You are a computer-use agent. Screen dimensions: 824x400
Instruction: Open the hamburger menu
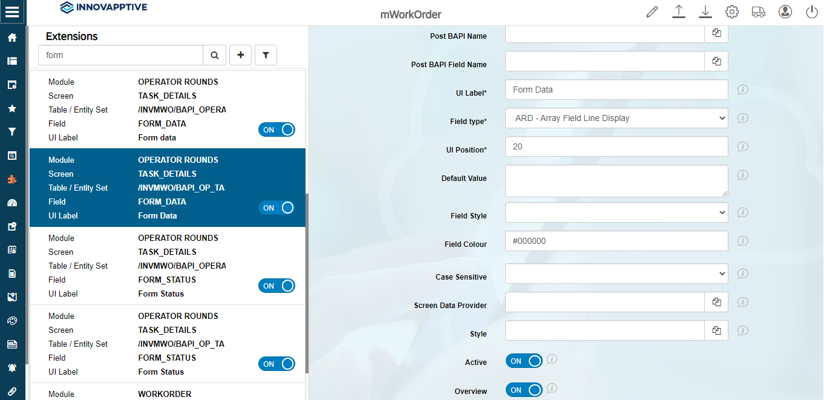click(x=12, y=11)
